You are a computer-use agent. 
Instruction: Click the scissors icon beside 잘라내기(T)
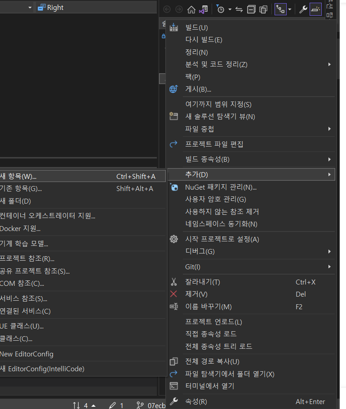[173, 282]
